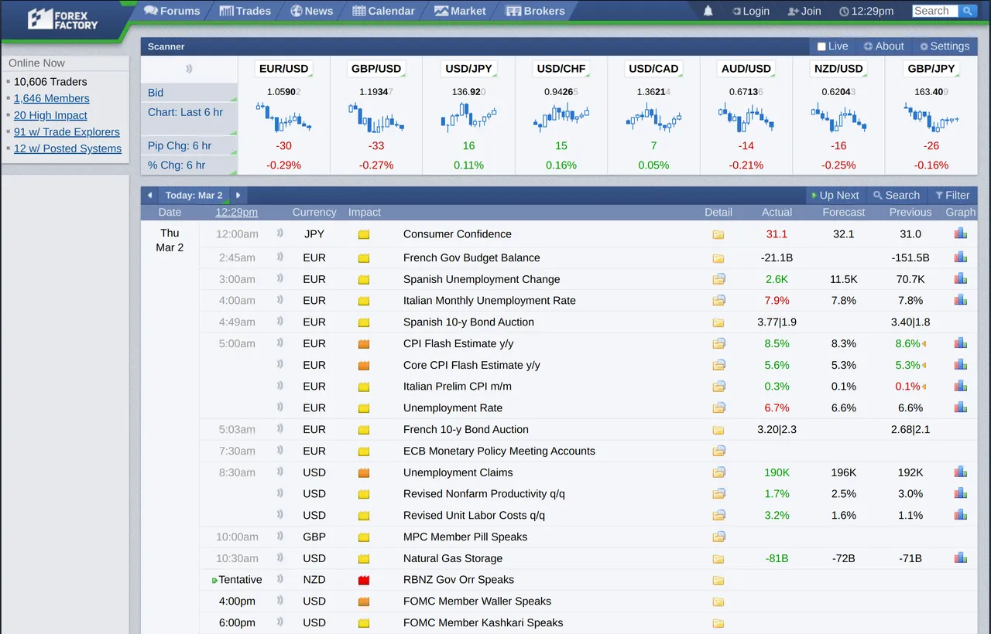This screenshot has width=991, height=634.
Task: Open the Market menu
Action: (460, 11)
